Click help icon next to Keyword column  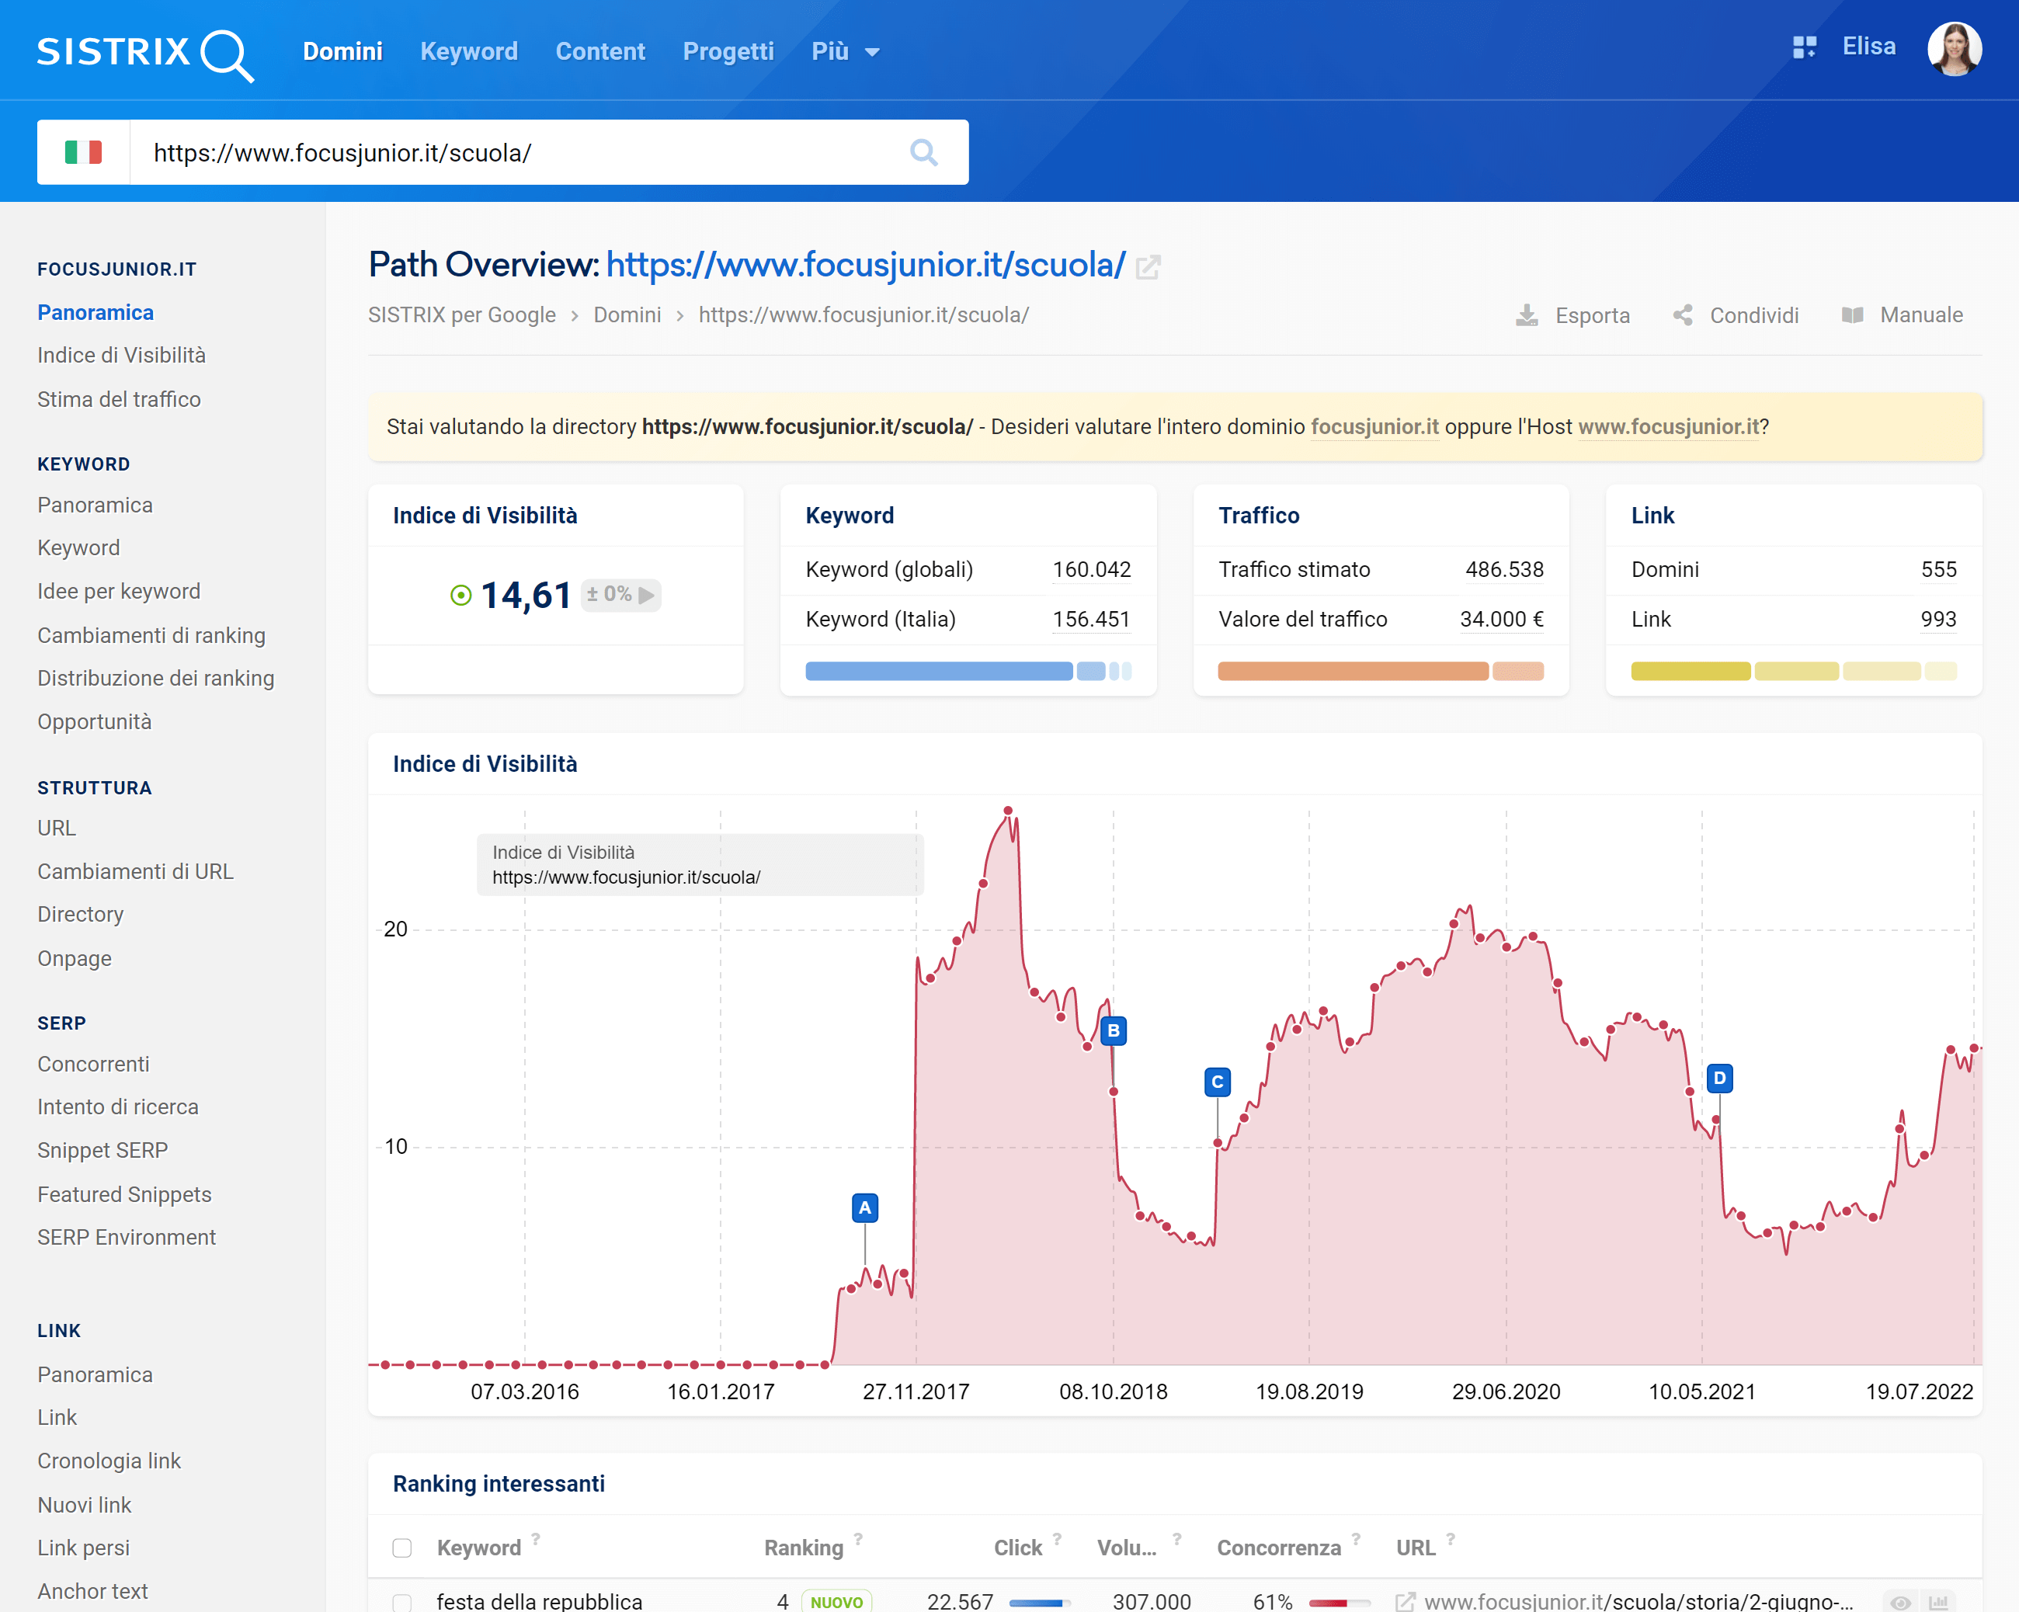click(x=536, y=1538)
